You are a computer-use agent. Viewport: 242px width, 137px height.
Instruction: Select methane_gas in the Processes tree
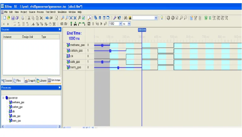coord(18,102)
